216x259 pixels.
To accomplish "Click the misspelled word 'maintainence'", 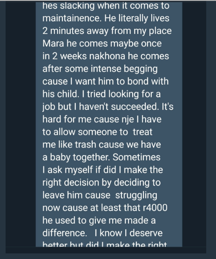I will pyautogui.click(x=72, y=18).
